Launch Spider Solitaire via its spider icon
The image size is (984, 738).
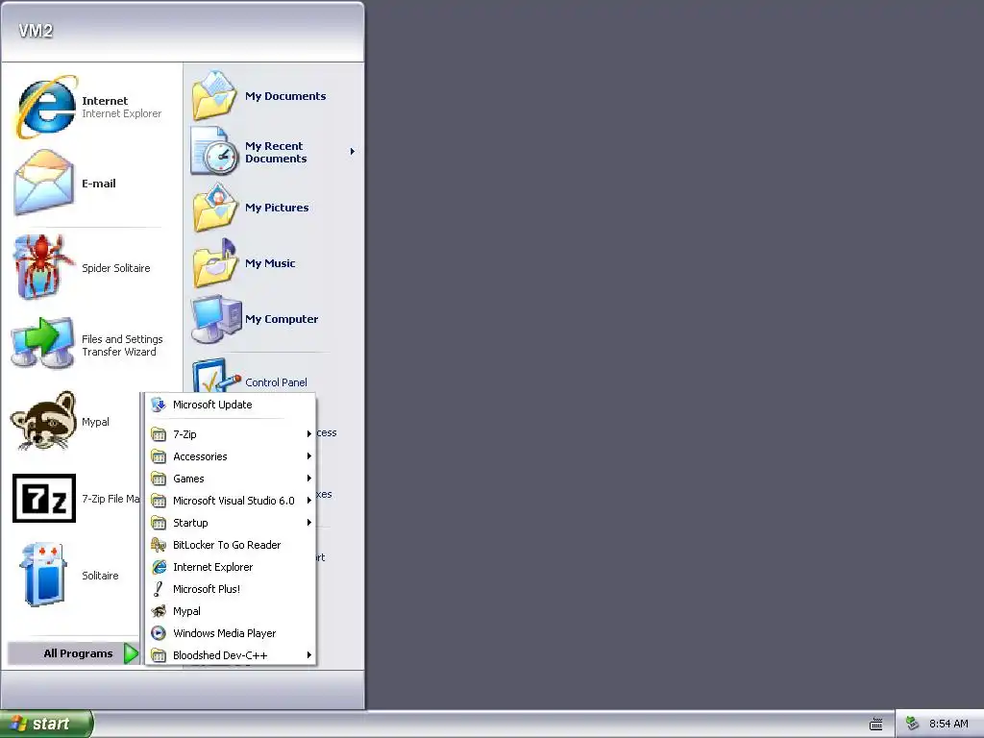click(x=42, y=267)
